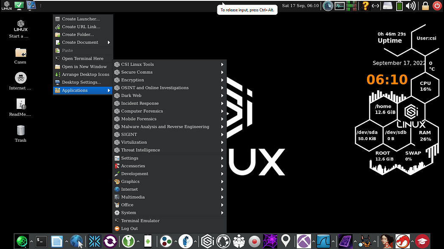Screen dimensions: 444x249
Task: Expand the arrow beside the detective dock icon
Action: pyautogui.click(x=195, y=242)
